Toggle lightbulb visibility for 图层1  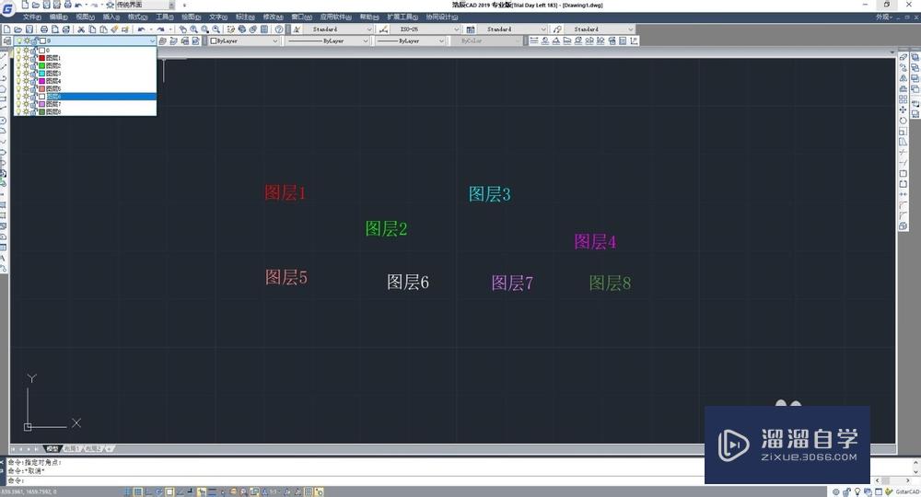pyautogui.click(x=18, y=58)
